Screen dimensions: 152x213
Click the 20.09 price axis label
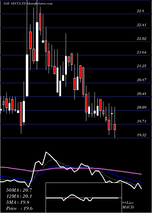click(x=141, y=107)
